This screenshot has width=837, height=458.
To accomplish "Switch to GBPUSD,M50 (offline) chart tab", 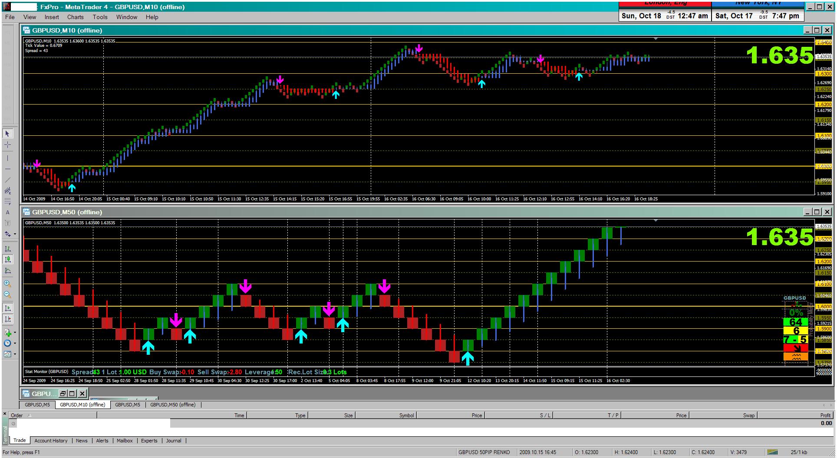I will 173,405.
